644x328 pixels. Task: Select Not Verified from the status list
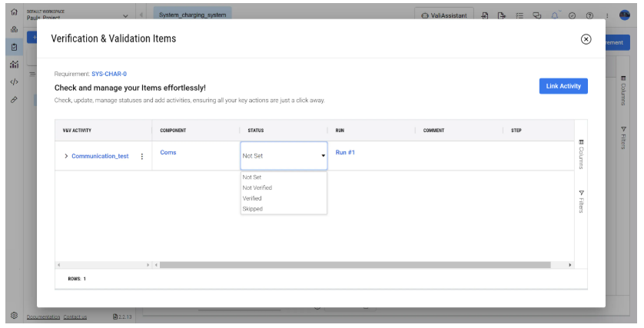click(257, 187)
